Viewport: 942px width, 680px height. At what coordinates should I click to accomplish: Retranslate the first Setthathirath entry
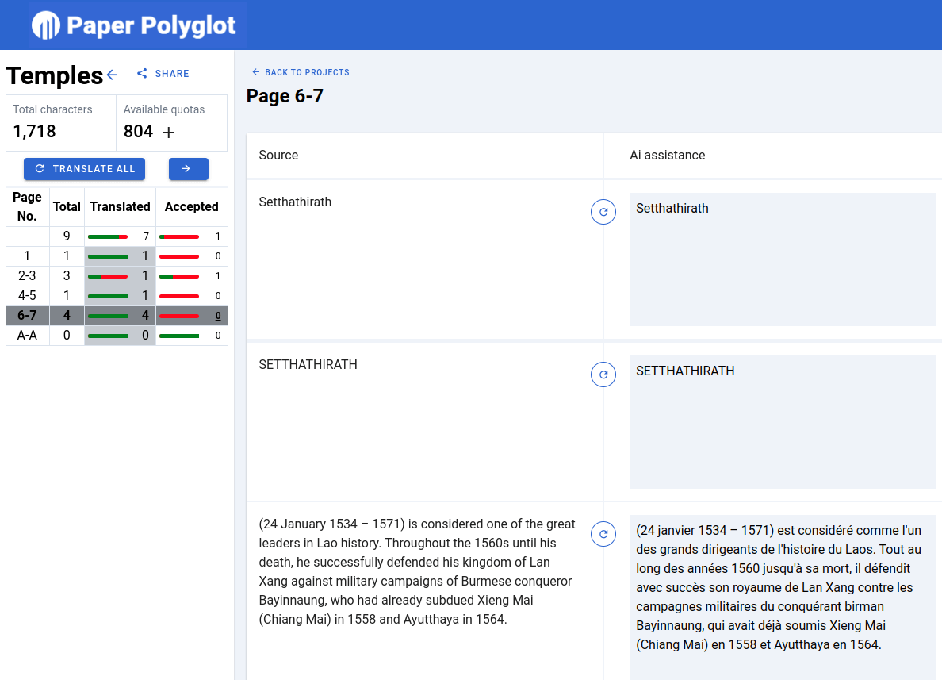603,212
